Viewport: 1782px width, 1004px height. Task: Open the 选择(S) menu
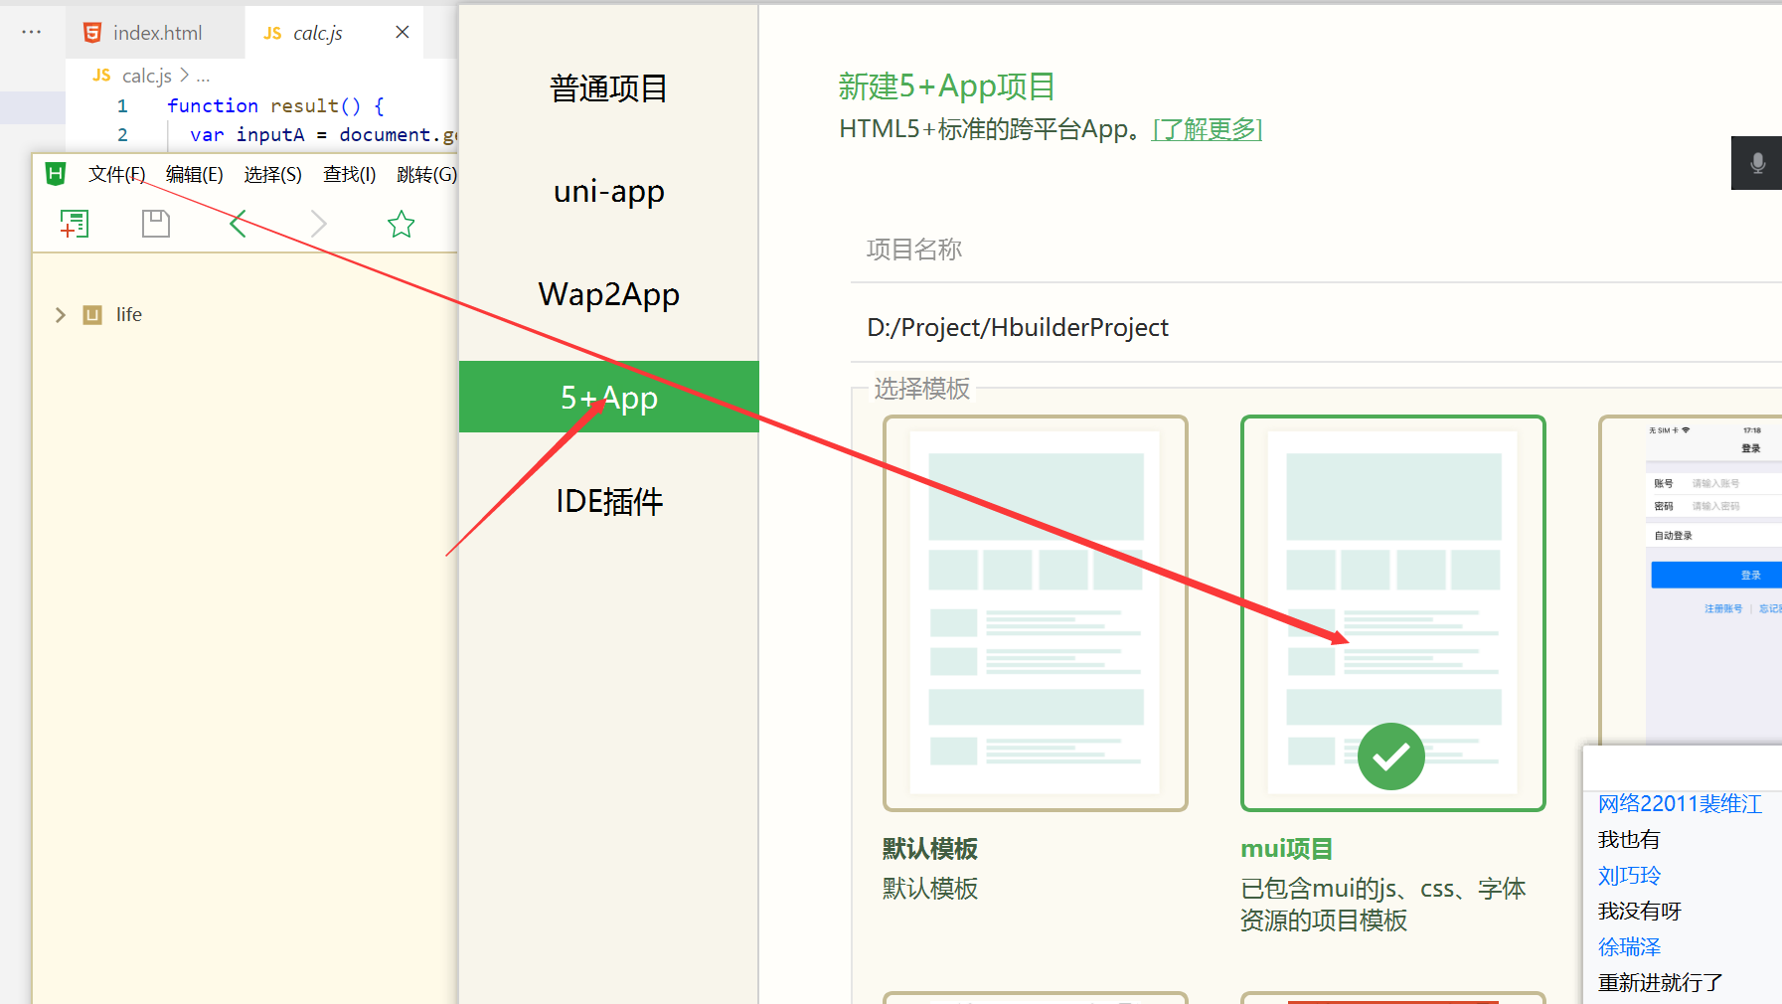click(273, 175)
